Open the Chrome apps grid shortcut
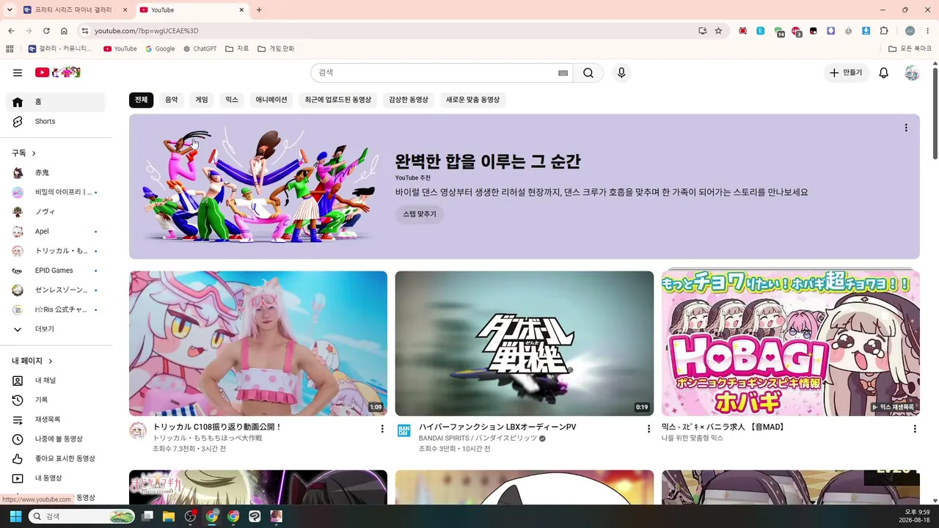939x528 pixels. tap(10, 49)
